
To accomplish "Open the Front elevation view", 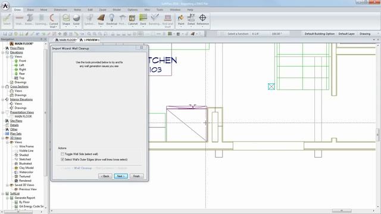I will pos(23,61).
